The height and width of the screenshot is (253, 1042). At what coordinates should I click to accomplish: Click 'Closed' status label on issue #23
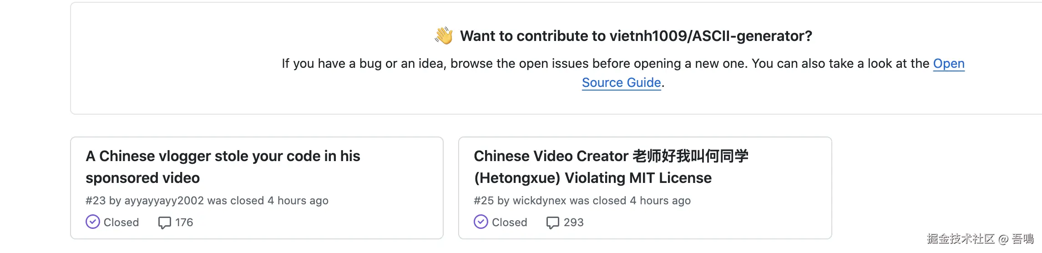click(121, 223)
